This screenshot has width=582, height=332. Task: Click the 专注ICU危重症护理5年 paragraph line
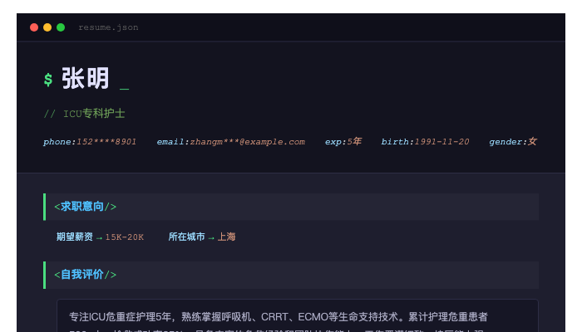(x=279, y=317)
